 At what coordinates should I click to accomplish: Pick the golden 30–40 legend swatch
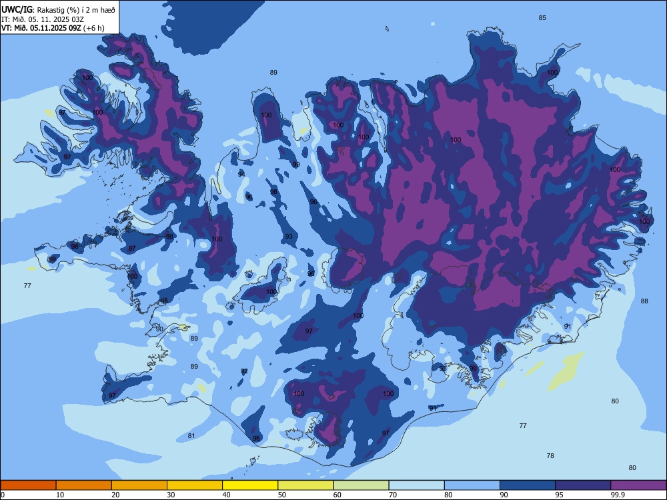pyautogui.click(x=194, y=485)
